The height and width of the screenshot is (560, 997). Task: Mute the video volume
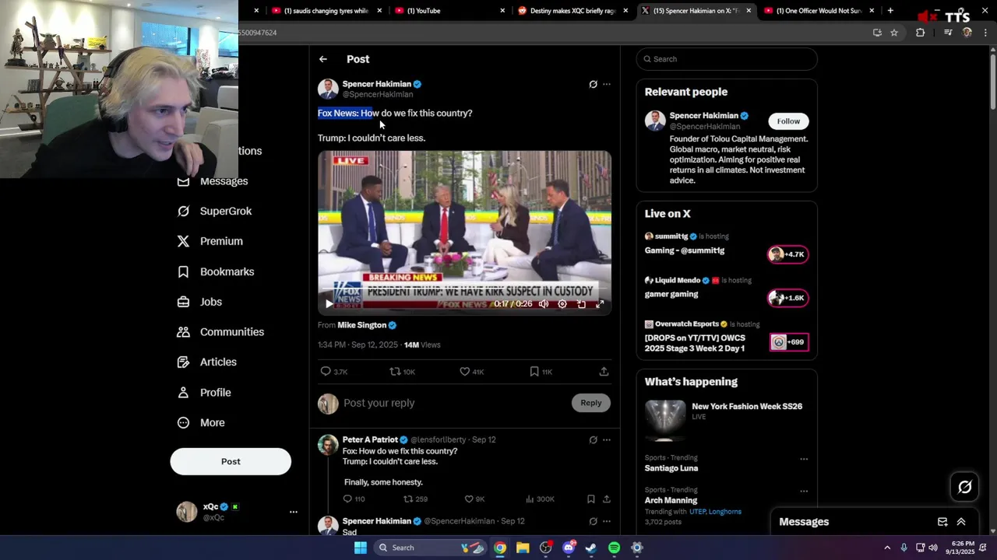coord(544,304)
